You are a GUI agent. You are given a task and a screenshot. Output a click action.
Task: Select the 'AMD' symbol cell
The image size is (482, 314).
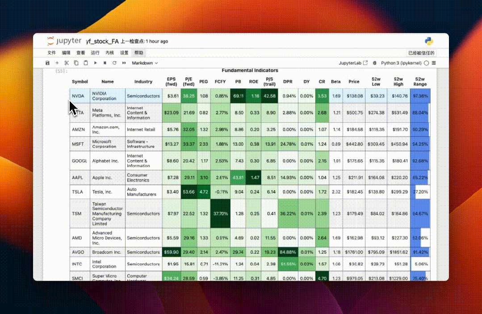click(x=80, y=238)
